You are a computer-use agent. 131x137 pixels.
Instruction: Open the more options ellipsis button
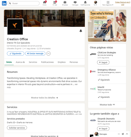tap(48, 53)
